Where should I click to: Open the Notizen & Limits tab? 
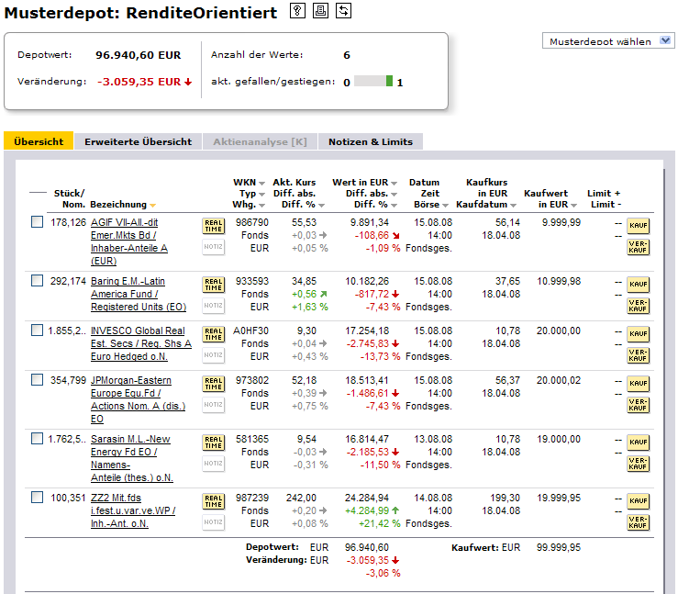[371, 141]
